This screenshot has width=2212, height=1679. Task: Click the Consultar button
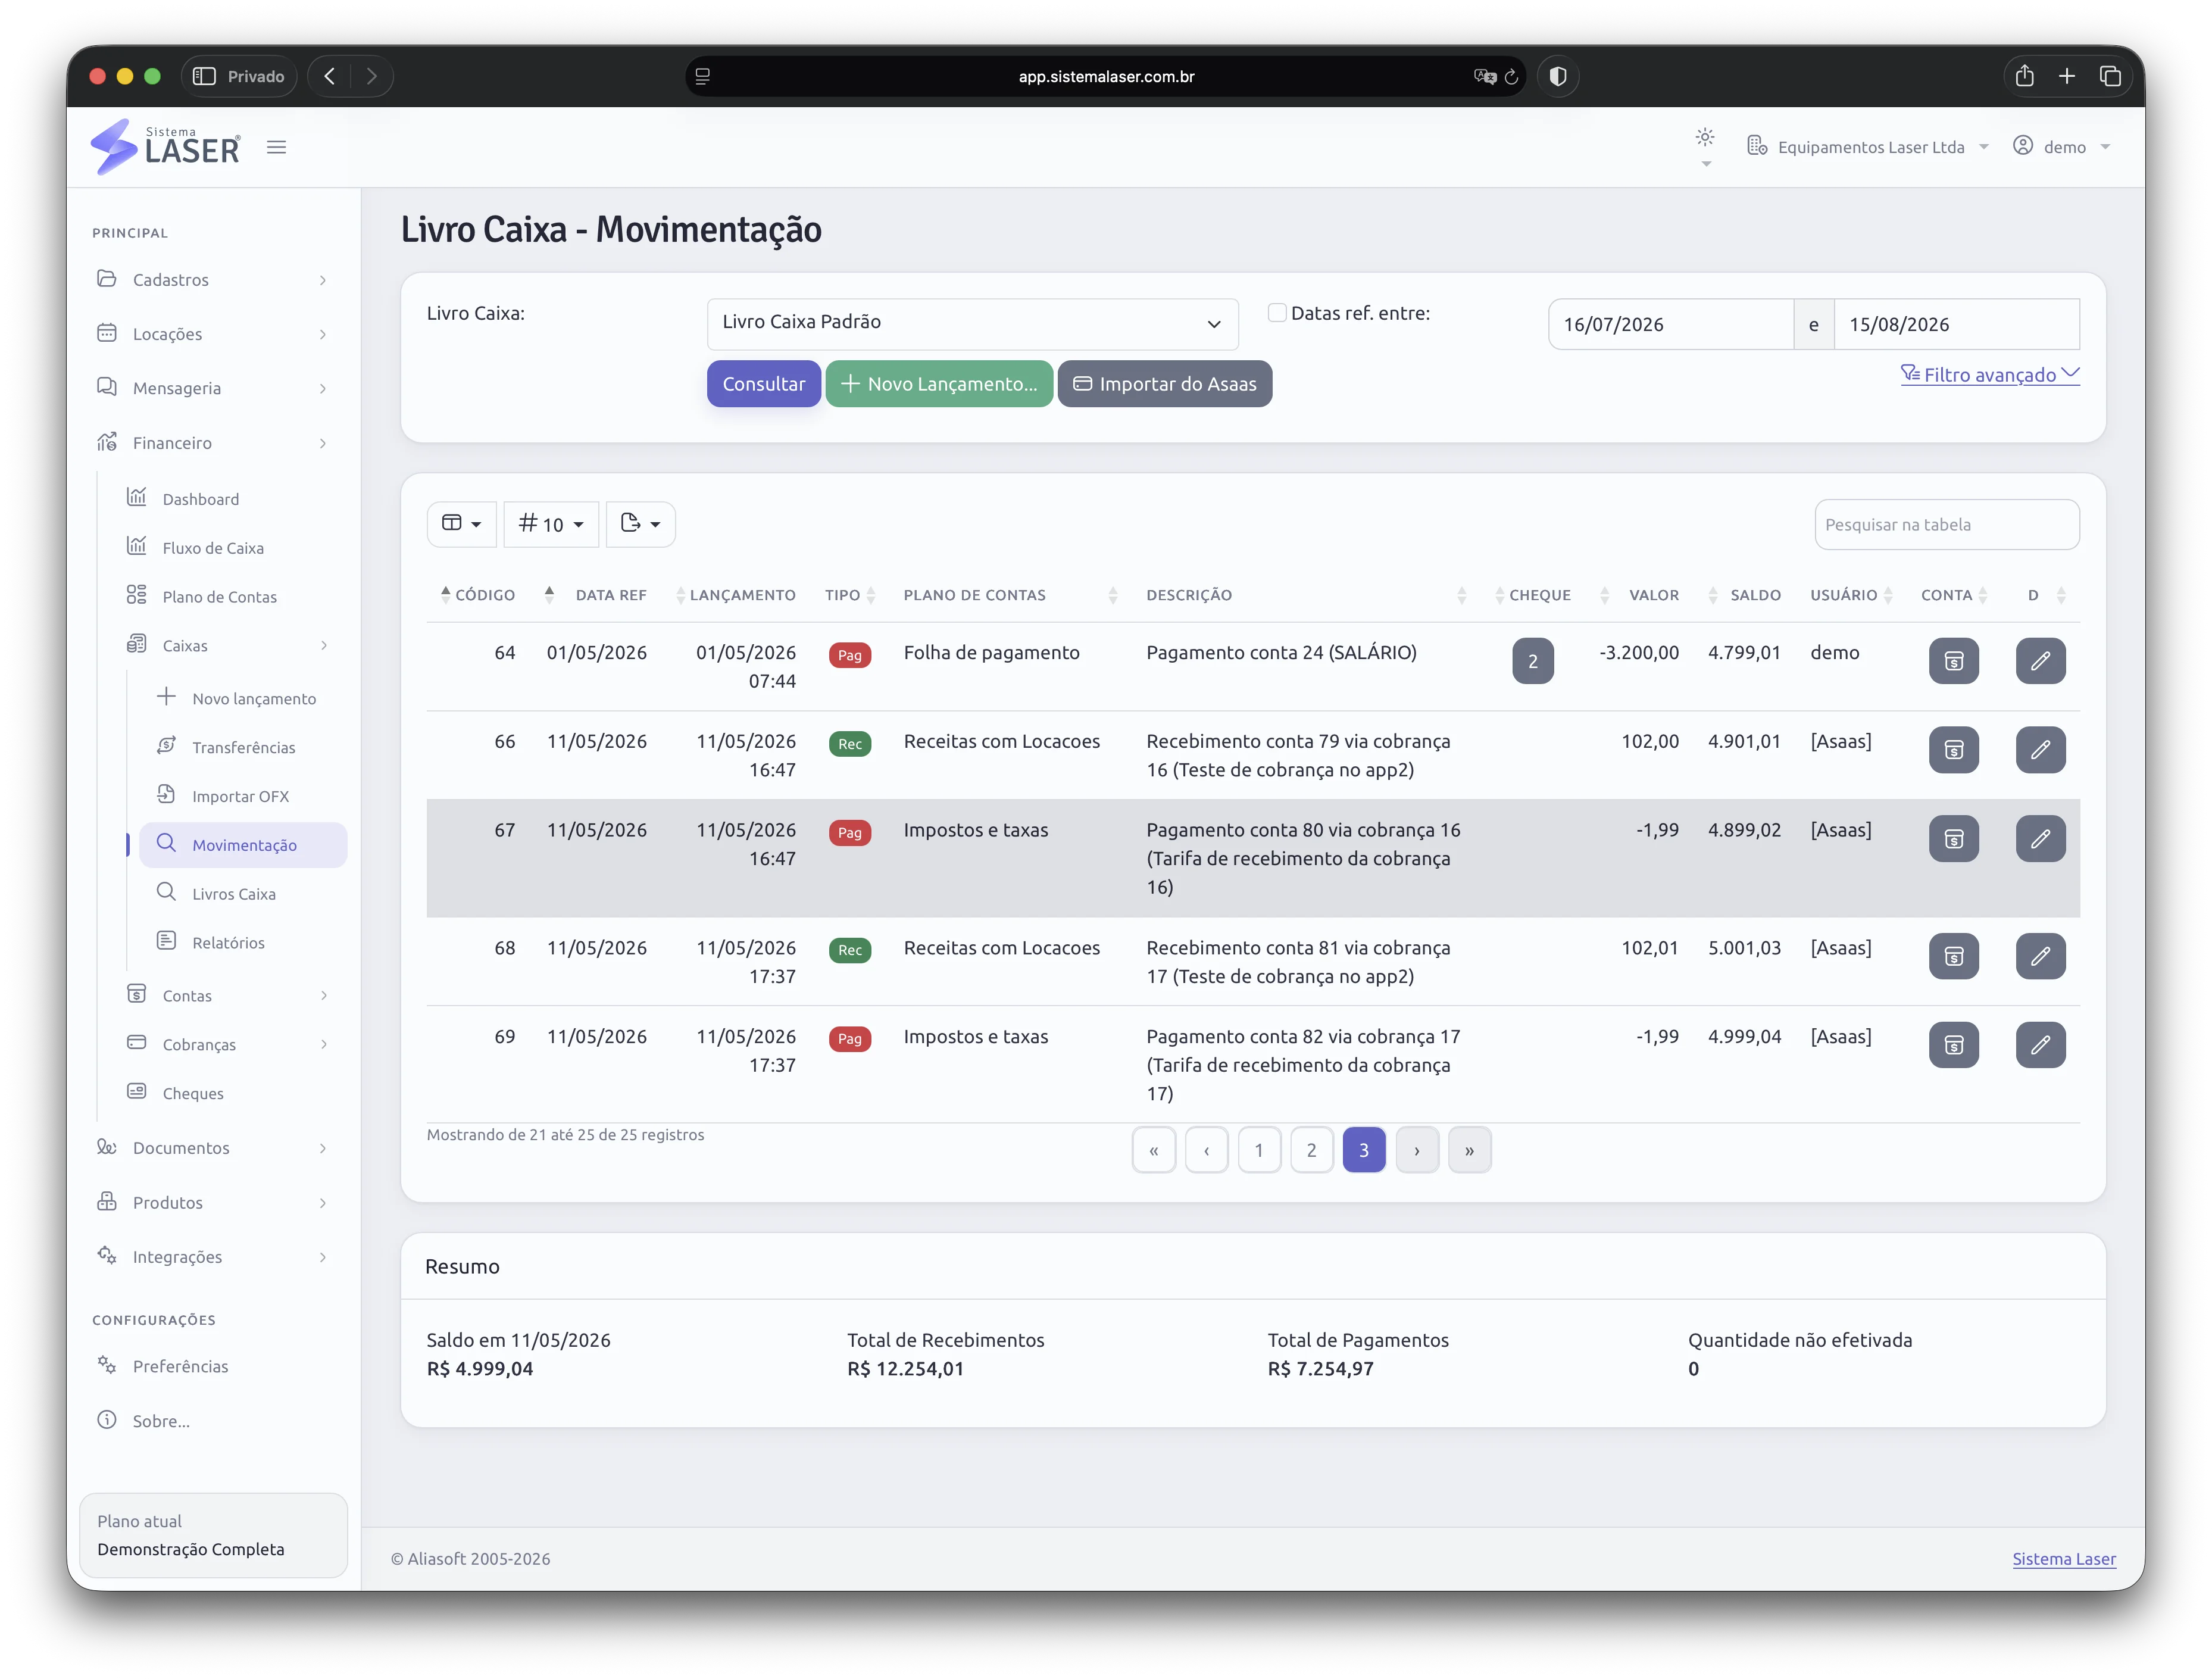pos(763,384)
